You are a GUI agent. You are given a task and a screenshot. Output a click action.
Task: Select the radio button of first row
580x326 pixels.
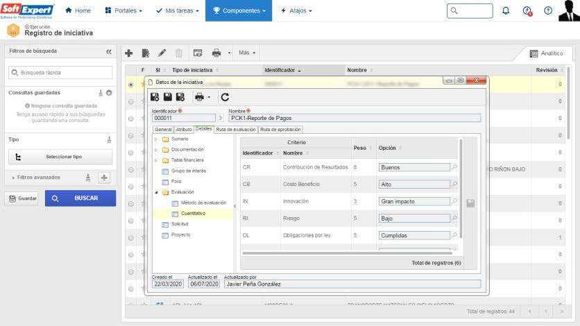tap(131, 85)
